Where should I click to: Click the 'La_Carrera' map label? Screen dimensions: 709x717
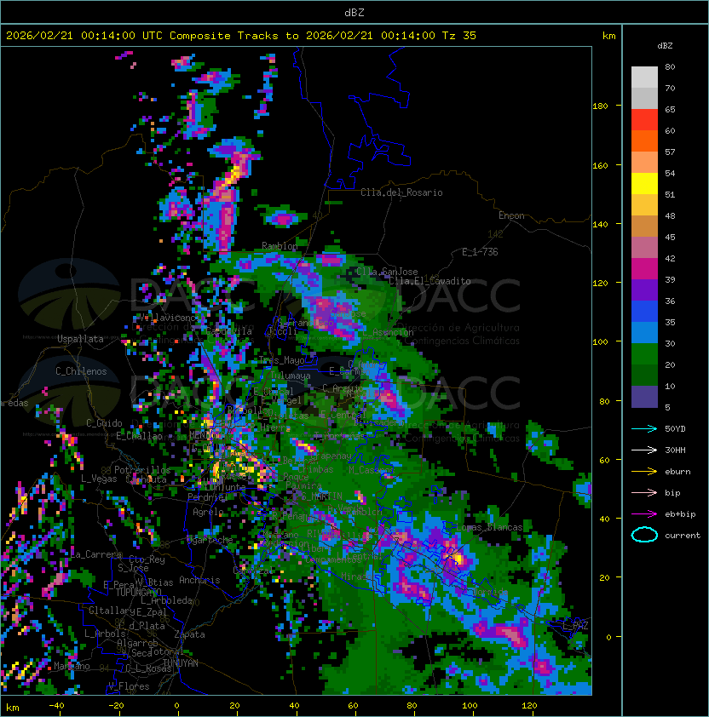click(x=95, y=554)
